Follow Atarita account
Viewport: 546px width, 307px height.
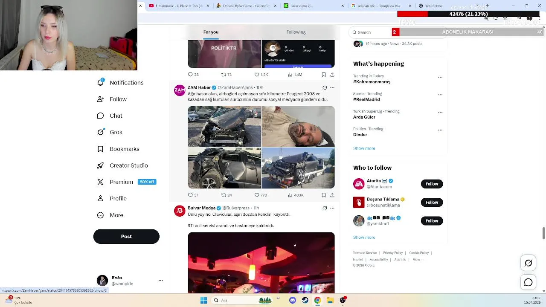coord(432,184)
